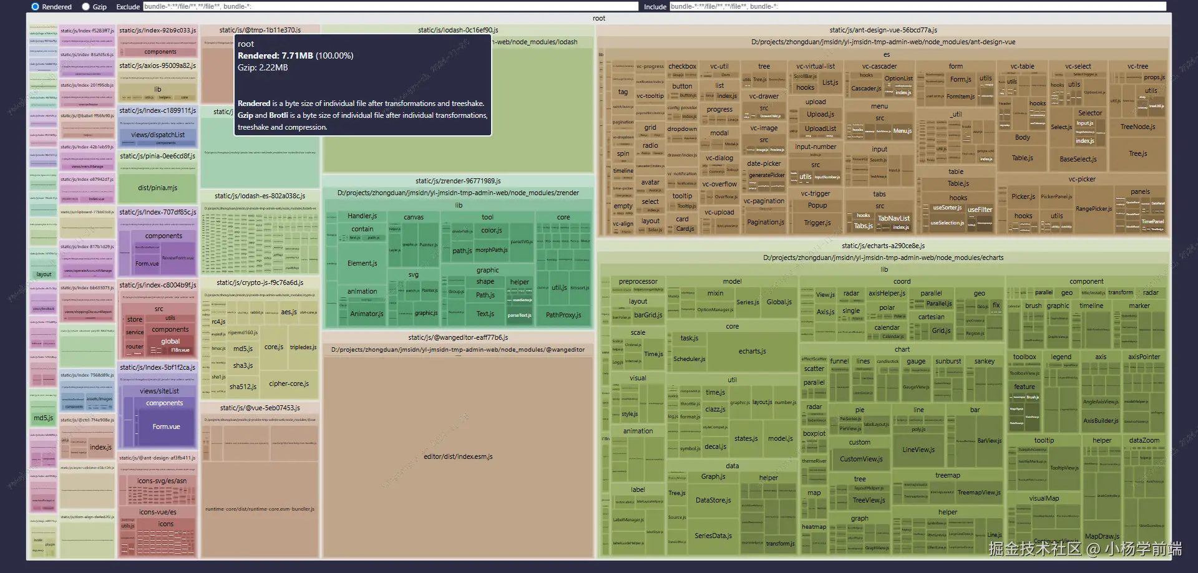Select the sha3.js block
Viewport: 1198px width, 573px height.
click(243, 365)
